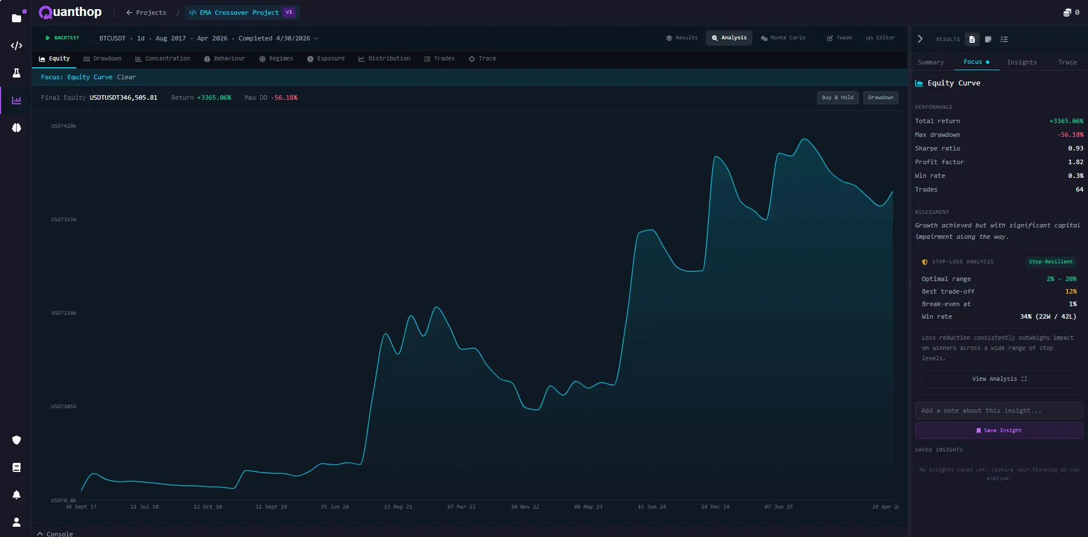Select the Drawdown analysis tab
The width and height of the screenshot is (1088, 537).
(102, 59)
